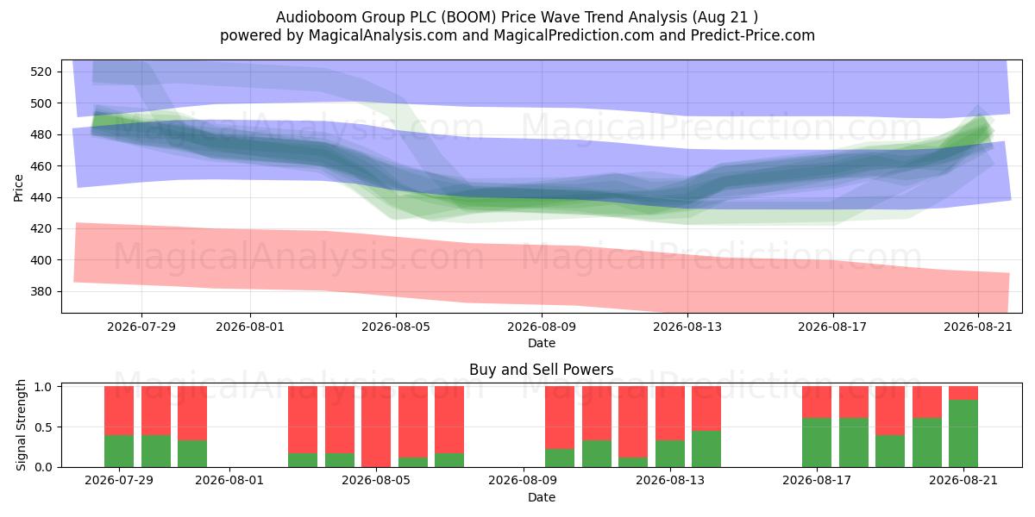
Task: Click the red sell segment of the 2026-08-21 bar
Action: pos(963,393)
